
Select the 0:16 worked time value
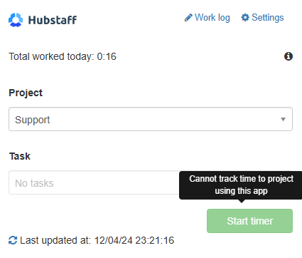[x=107, y=56]
